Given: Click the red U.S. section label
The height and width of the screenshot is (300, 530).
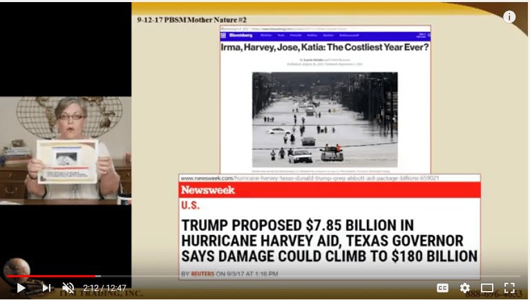Looking at the screenshot, I should tap(190, 205).
